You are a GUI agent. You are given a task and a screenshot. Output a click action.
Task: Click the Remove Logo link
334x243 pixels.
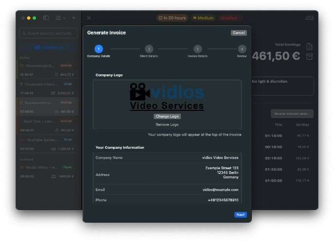click(x=167, y=124)
